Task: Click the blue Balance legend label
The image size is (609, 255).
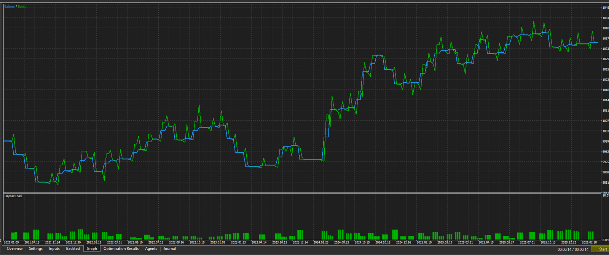Action: (x=10, y=7)
